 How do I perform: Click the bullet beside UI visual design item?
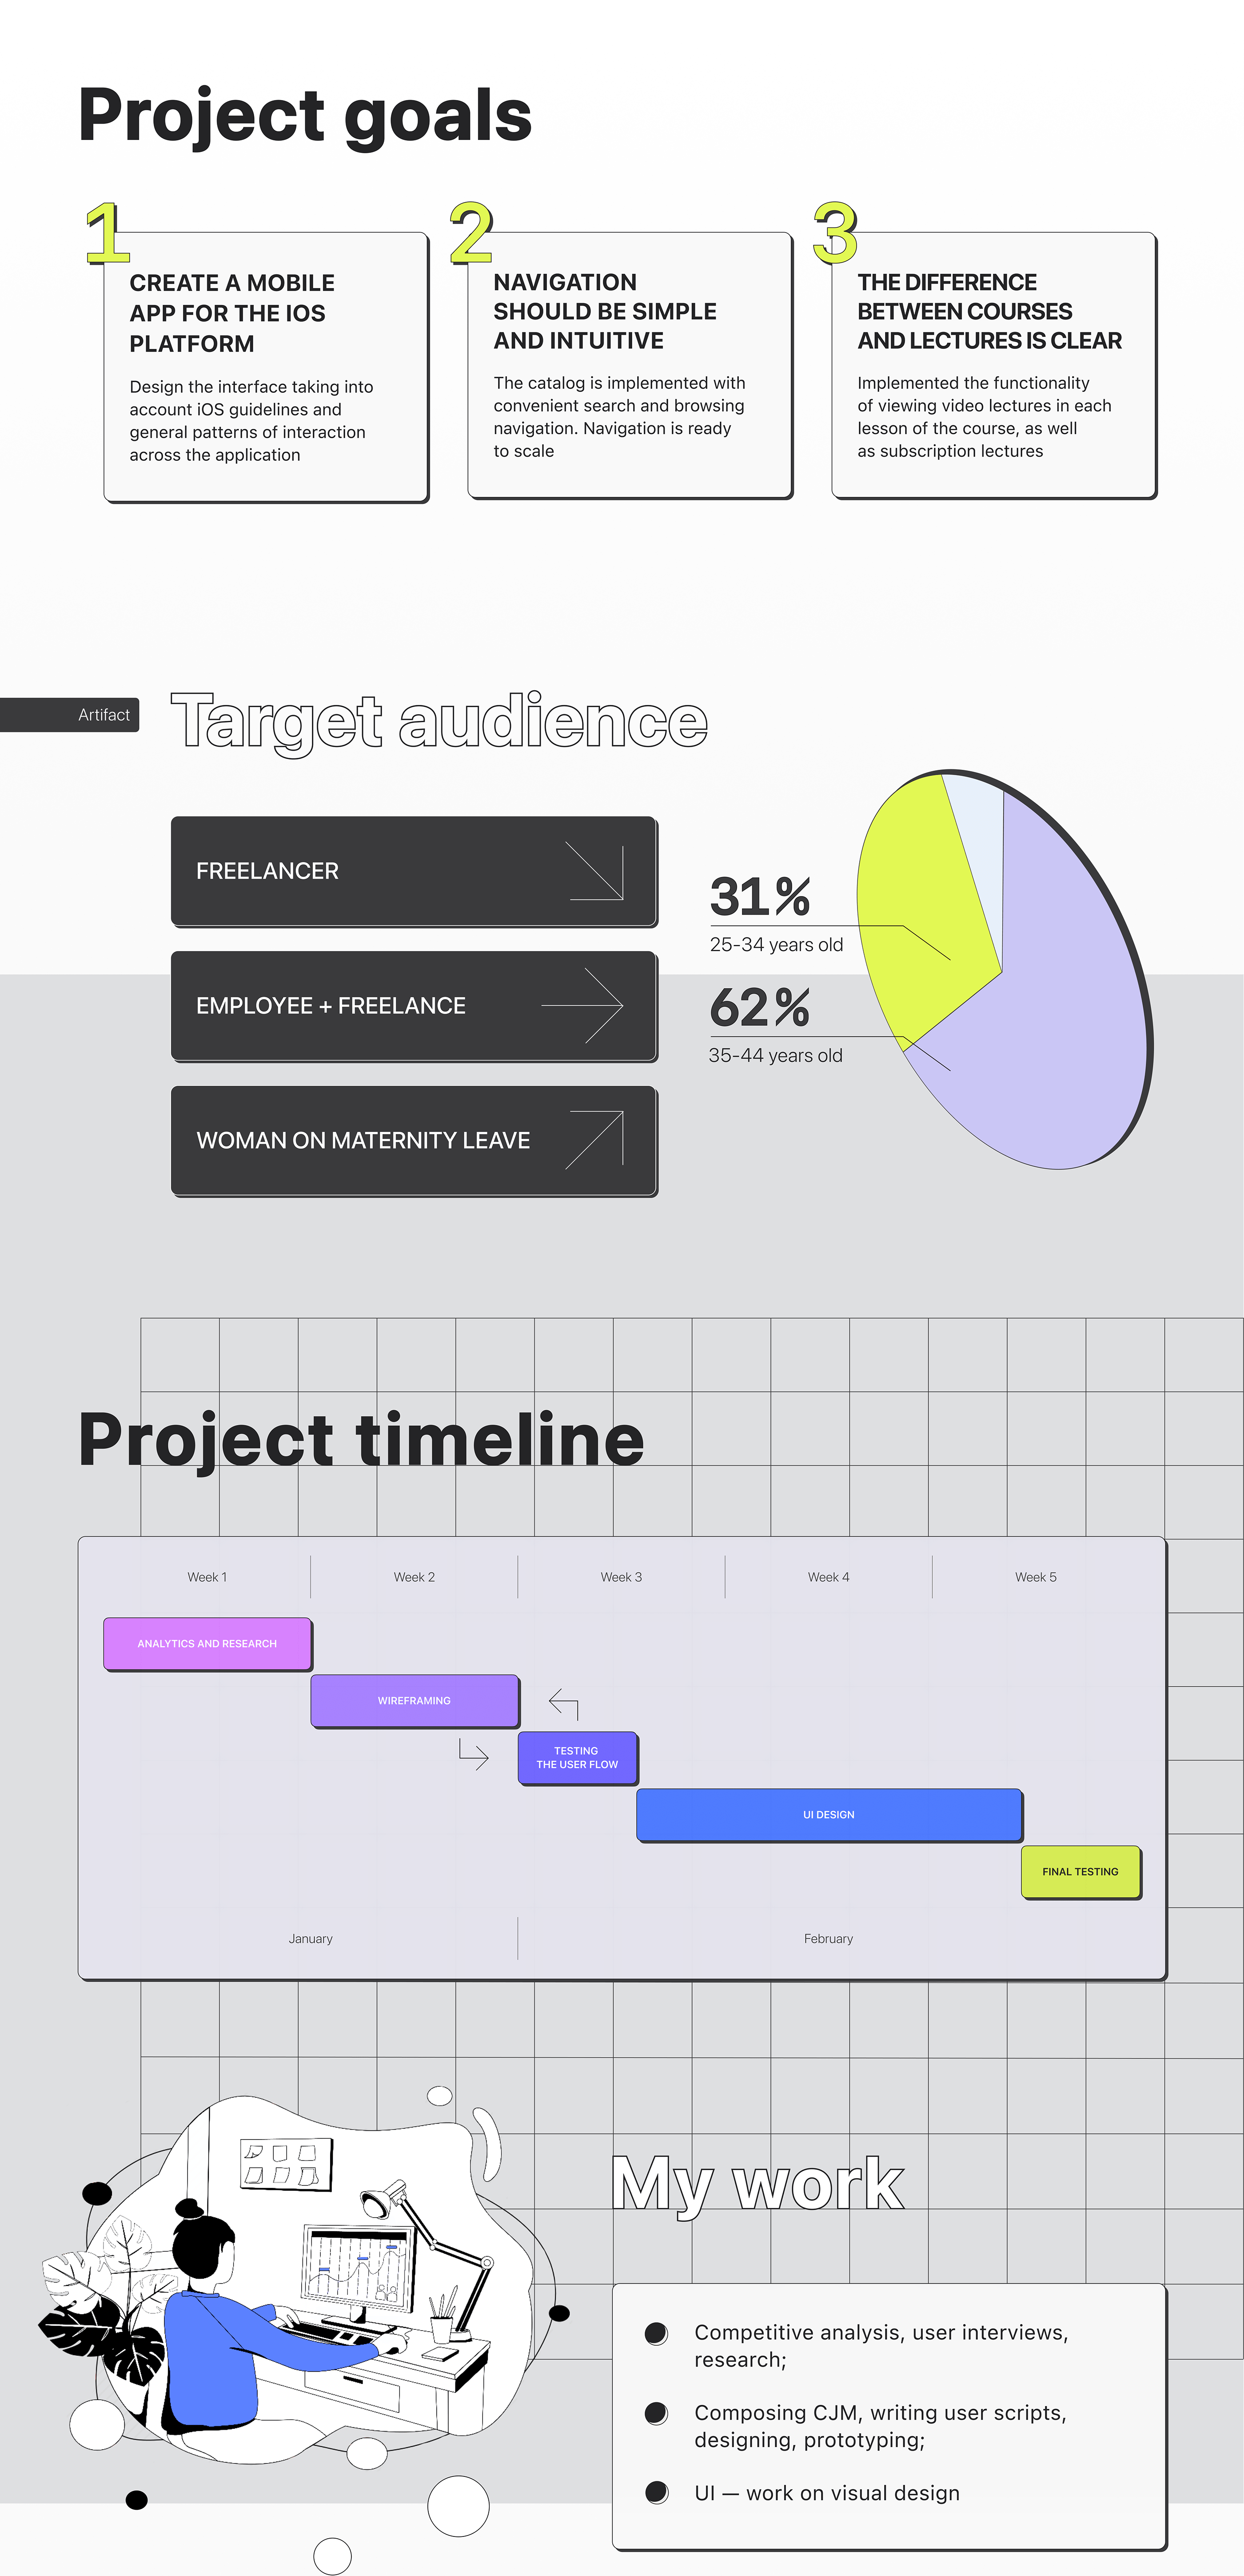[x=656, y=2492]
